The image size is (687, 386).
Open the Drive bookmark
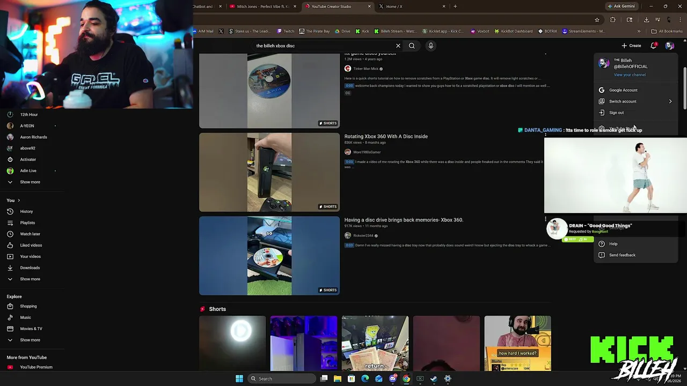pyautogui.click(x=342, y=31)
